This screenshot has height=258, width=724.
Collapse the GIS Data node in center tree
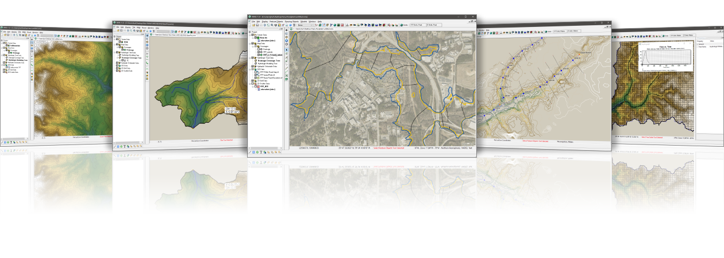pos(250,69)
